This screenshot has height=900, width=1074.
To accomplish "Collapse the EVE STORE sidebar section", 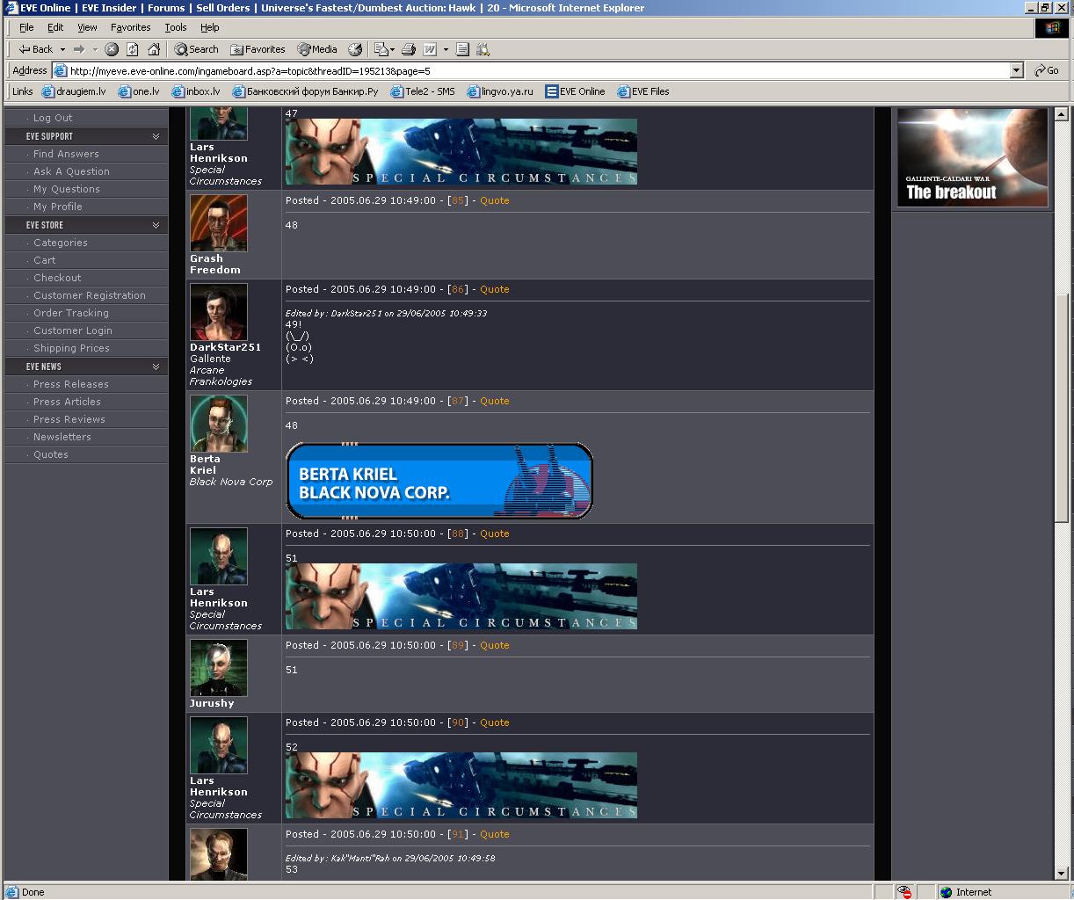I will click(x=156, y=225).
